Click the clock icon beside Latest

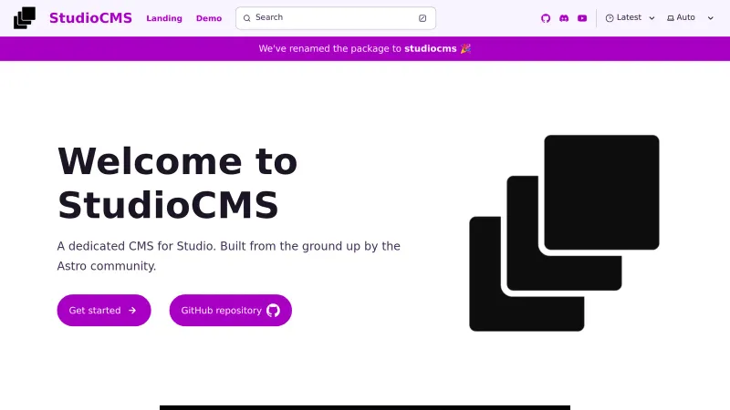(x=610, y=18)
